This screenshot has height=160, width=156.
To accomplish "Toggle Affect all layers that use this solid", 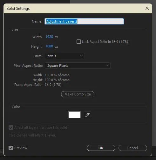I will coord(11,128).
